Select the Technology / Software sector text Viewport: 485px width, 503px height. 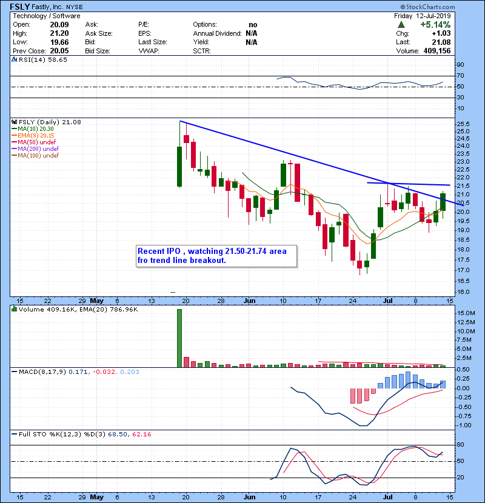47,16
